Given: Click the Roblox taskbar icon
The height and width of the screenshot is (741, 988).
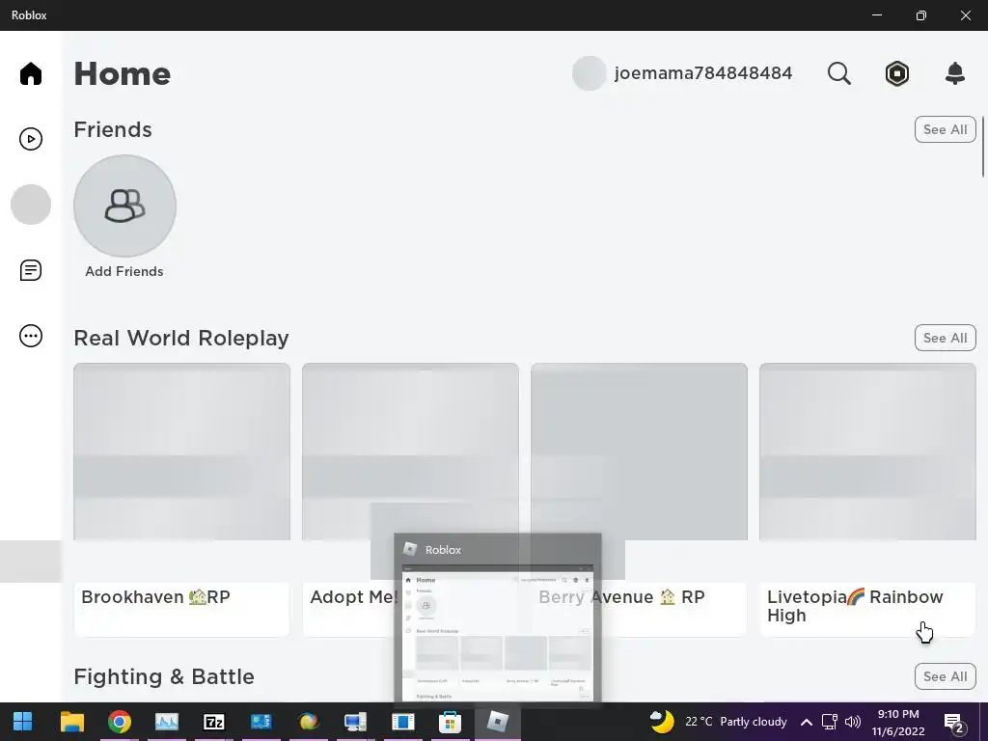Looking at the screenshot, I should (x=497, y=722).
